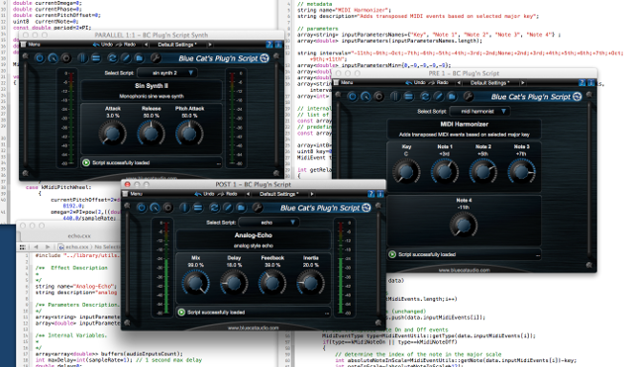The width and height of the screenshot is (634, 367).
Task: Click the pencil edit-script icon in PRE 1 window
Action: click(x=438, y=97)
